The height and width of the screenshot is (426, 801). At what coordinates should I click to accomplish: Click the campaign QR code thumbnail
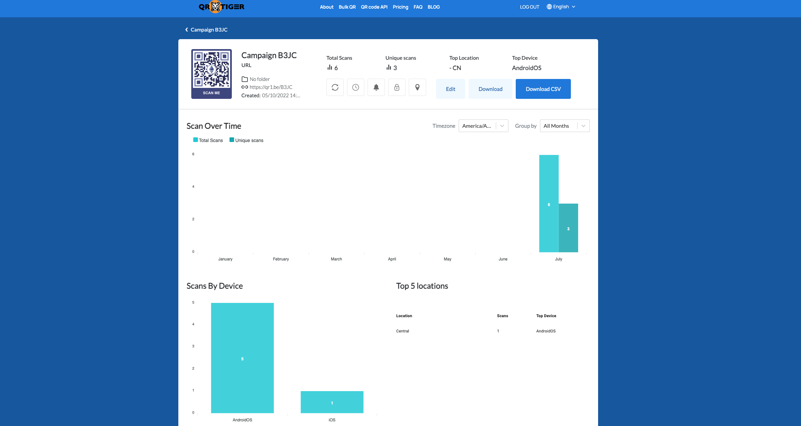click(x=212, y=74)
